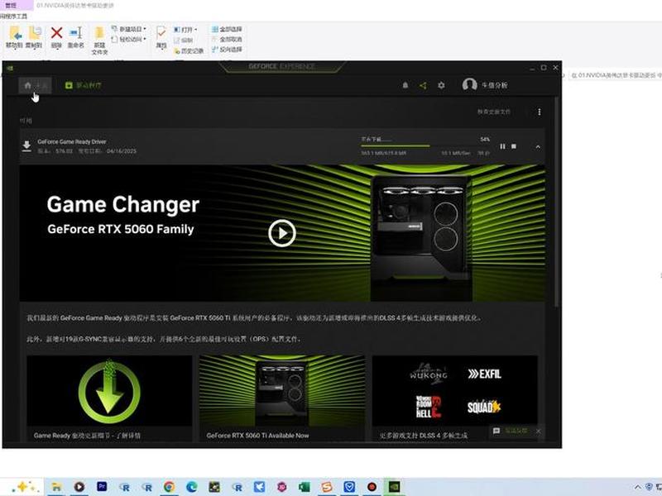The image size is (662, 496).
Task: Click the driver download progress bar
Action: (425, 146)
